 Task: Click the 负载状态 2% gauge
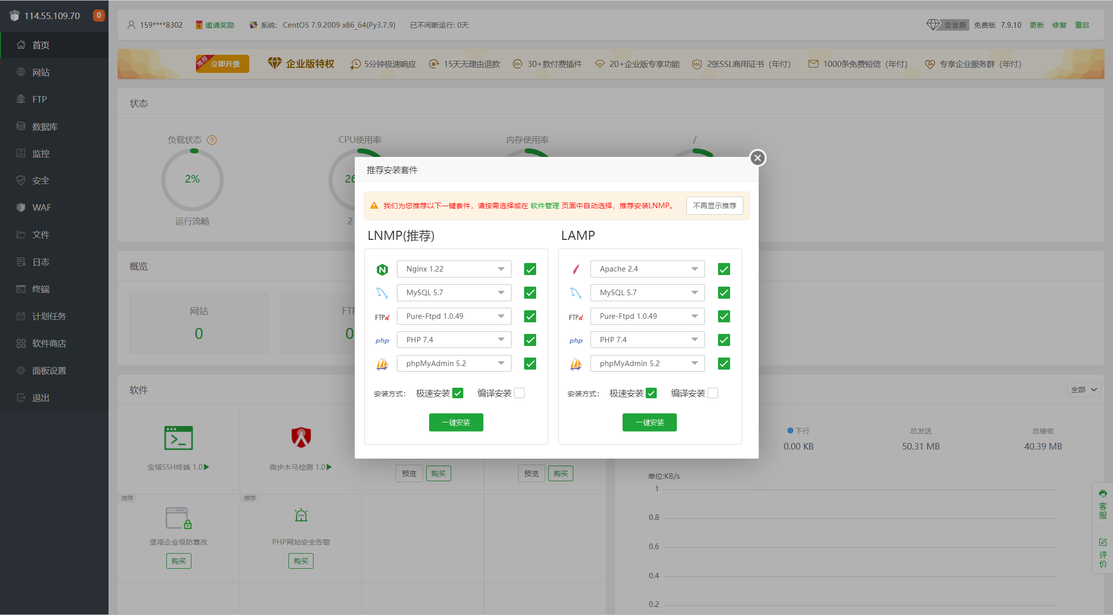192,180
